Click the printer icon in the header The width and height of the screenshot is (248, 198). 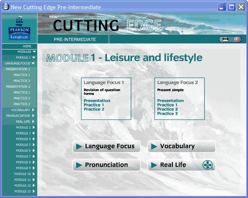(226, 39)
